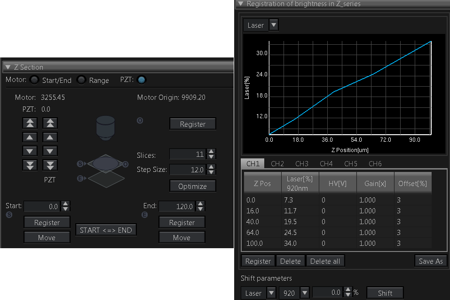The height and width of the screenshot is (300, 450).
Task: Select the Motor Range radio button
Action: (x=81, y=80)
